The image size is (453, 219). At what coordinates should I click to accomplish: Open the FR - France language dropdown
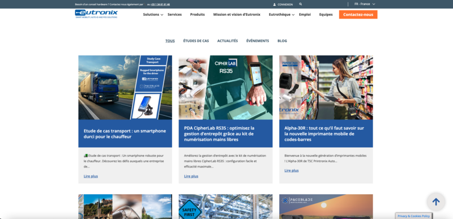365,4
